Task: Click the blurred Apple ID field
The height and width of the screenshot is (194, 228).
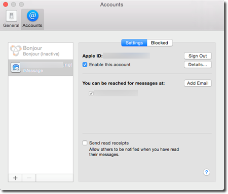Action: (127, 56)
